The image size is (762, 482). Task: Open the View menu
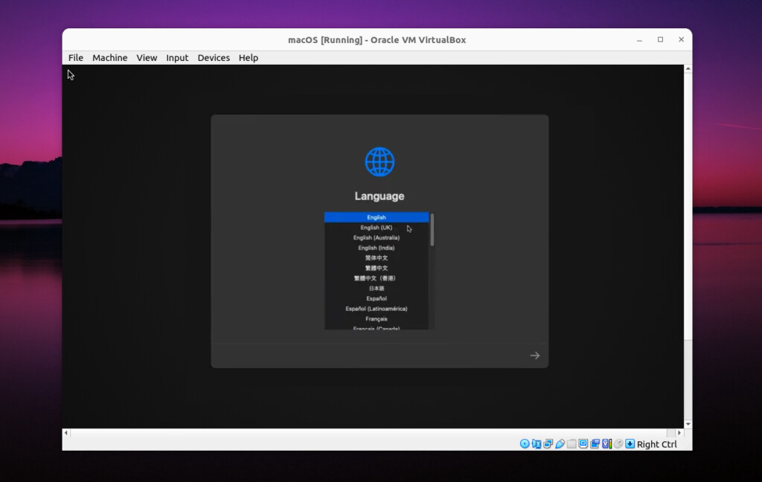pyautogui.click(x=147, y=58)
